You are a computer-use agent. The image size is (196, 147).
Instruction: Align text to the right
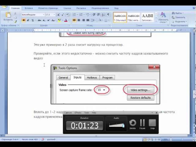click(83, 20)
